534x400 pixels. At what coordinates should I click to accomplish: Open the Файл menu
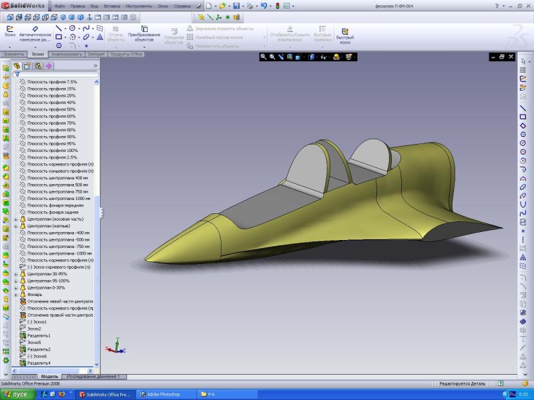tap(59, 6)
